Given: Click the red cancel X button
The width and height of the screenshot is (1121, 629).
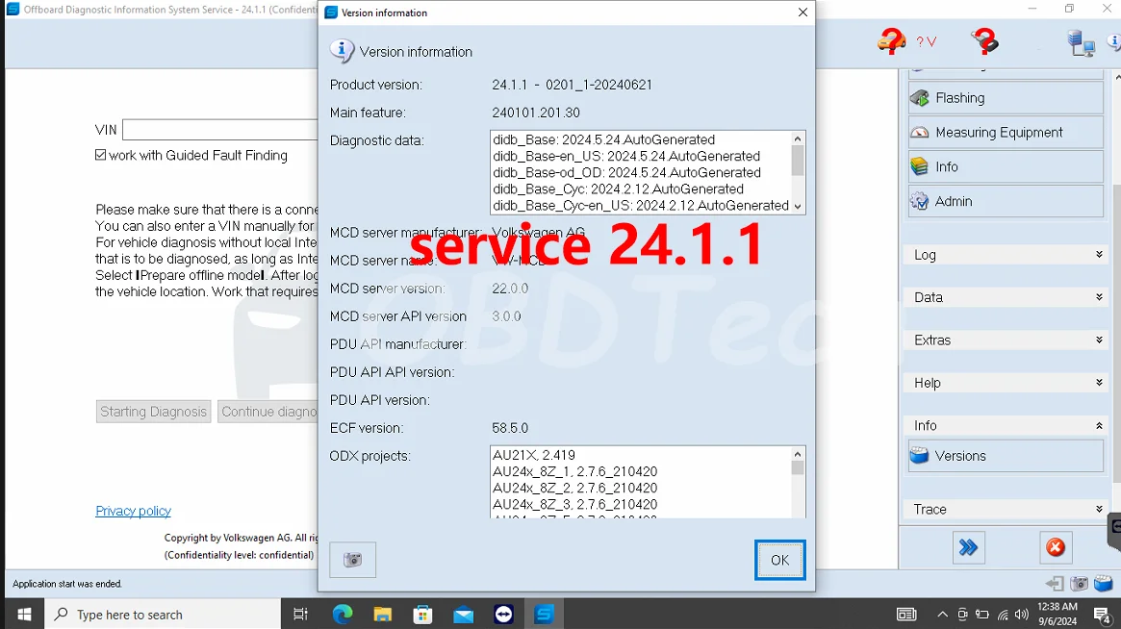Looking at the screenshot, I should (1056, 547).
